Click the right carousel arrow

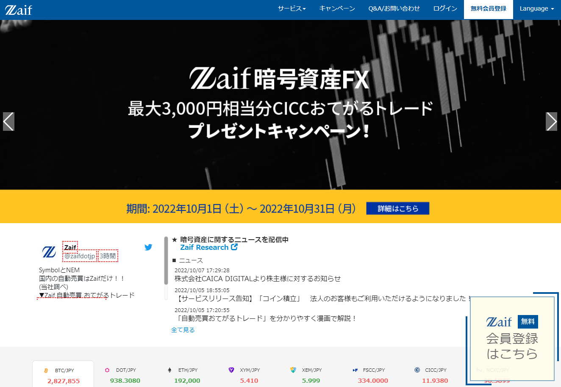coord(552,122)
